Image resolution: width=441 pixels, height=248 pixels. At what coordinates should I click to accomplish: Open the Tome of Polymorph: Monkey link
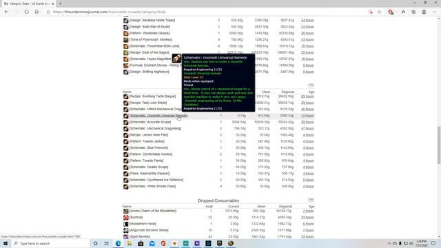point(151,40)
